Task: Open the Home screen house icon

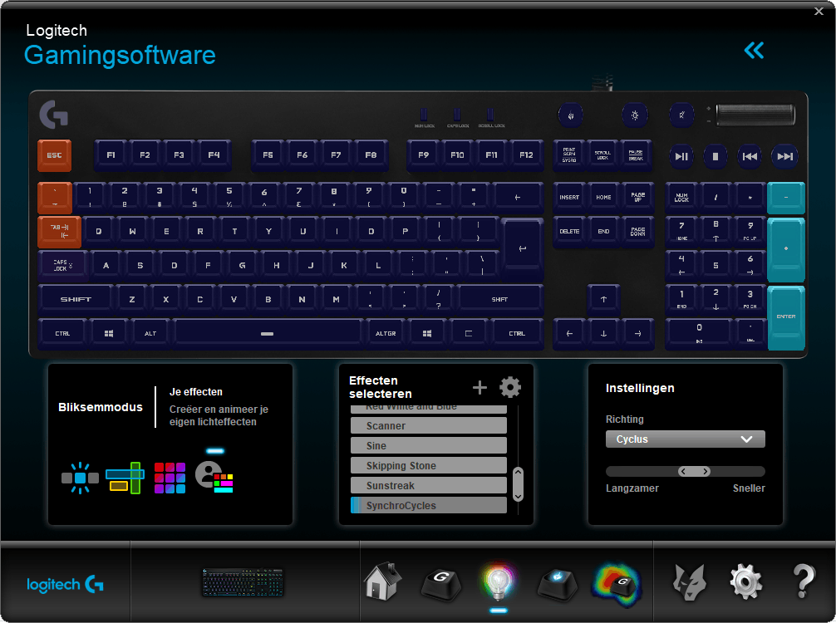Action: coord(383,582)
